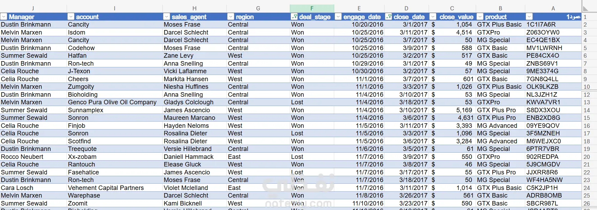
Task: Select the Cara Losch manager cell
Action: click(x=17, y=188)
